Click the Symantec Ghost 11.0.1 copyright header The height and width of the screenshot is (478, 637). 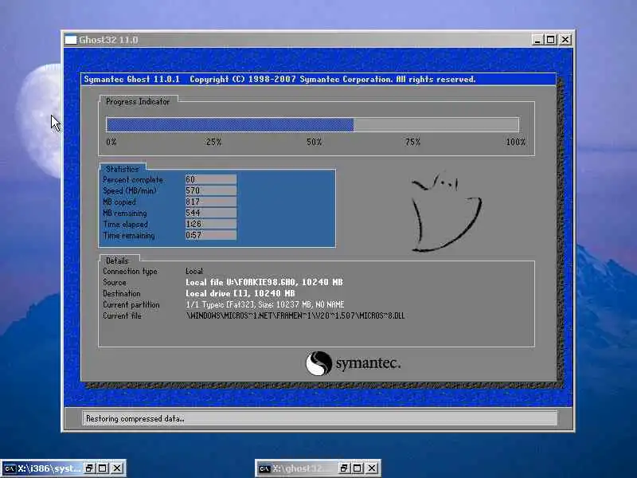pos(279,79)
